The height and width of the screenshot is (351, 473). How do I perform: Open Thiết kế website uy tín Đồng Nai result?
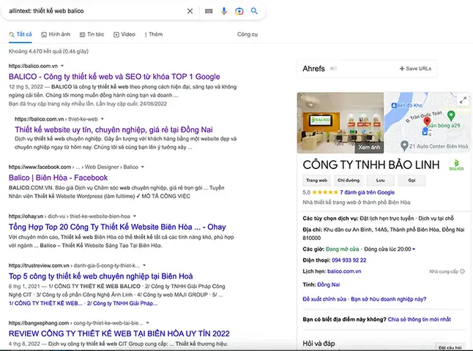pos(113,129)
